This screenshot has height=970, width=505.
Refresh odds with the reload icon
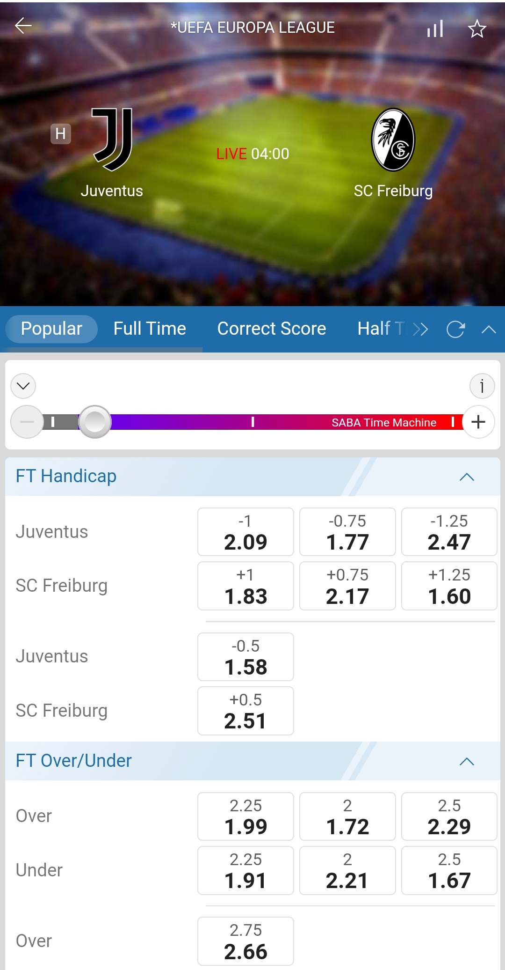click(455, 330)
